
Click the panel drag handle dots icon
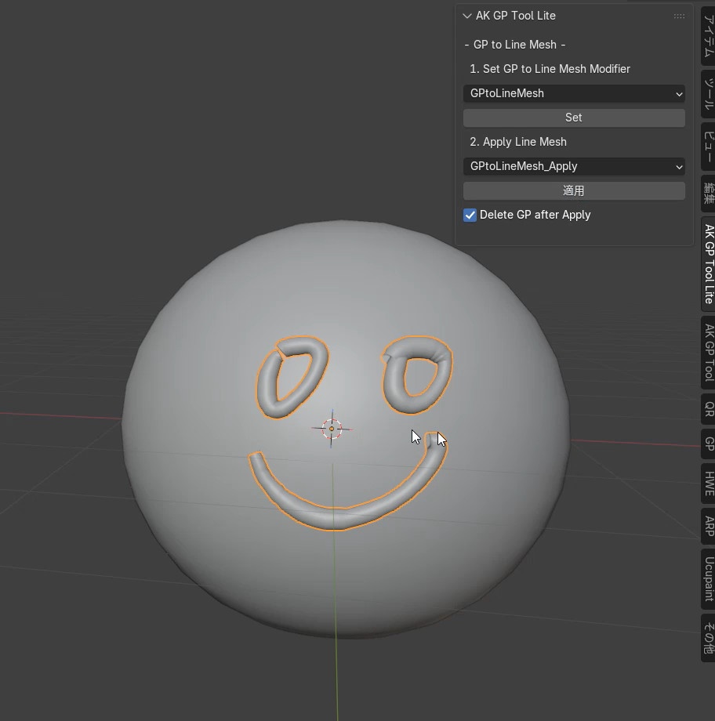pos(679,16)
